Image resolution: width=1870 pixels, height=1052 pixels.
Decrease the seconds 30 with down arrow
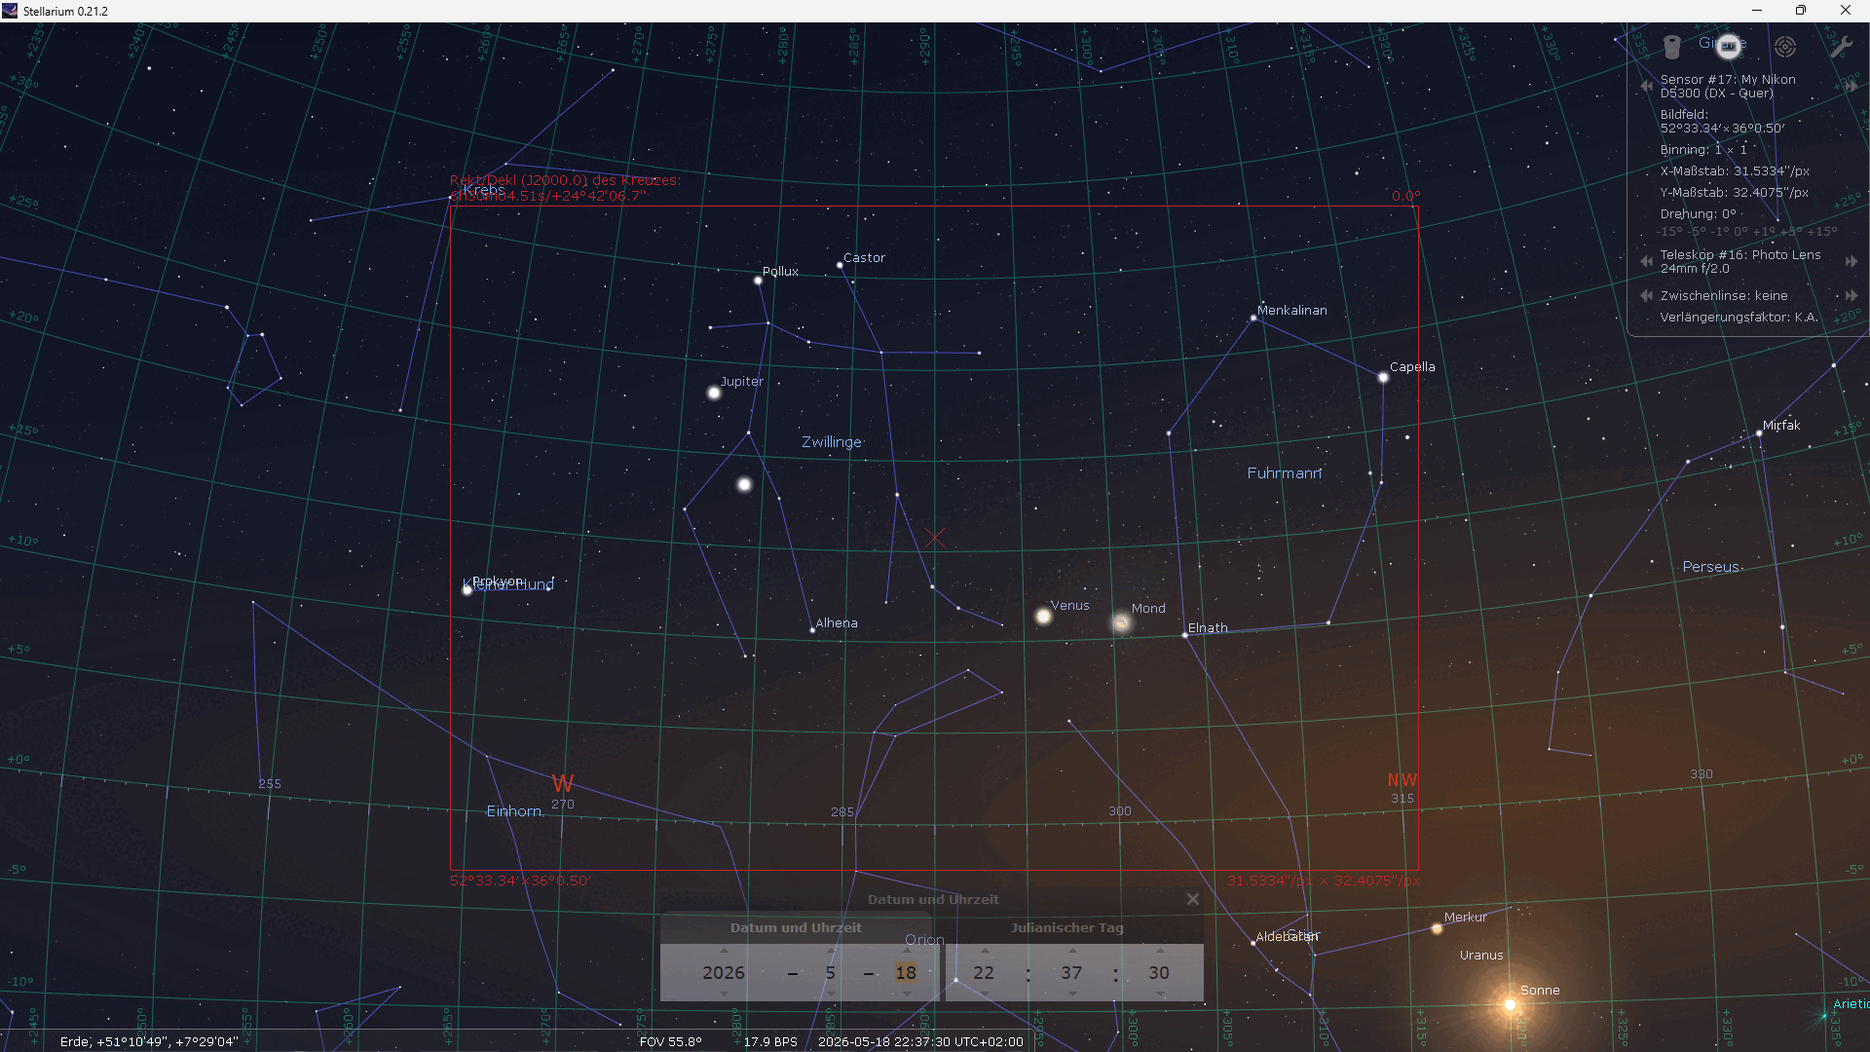pos(1160,994)
